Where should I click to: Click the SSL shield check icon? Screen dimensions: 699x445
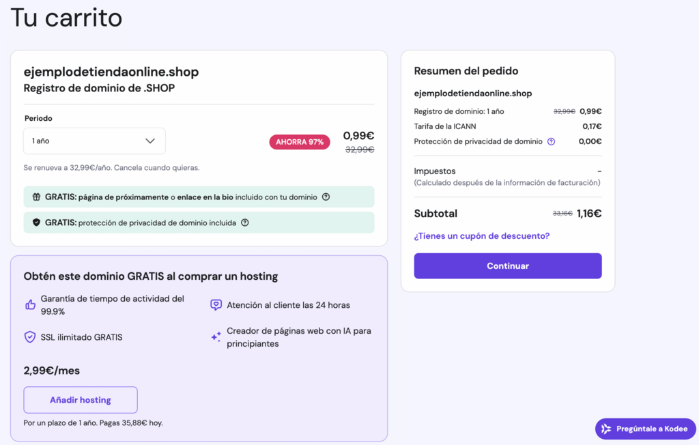point(30,337)
